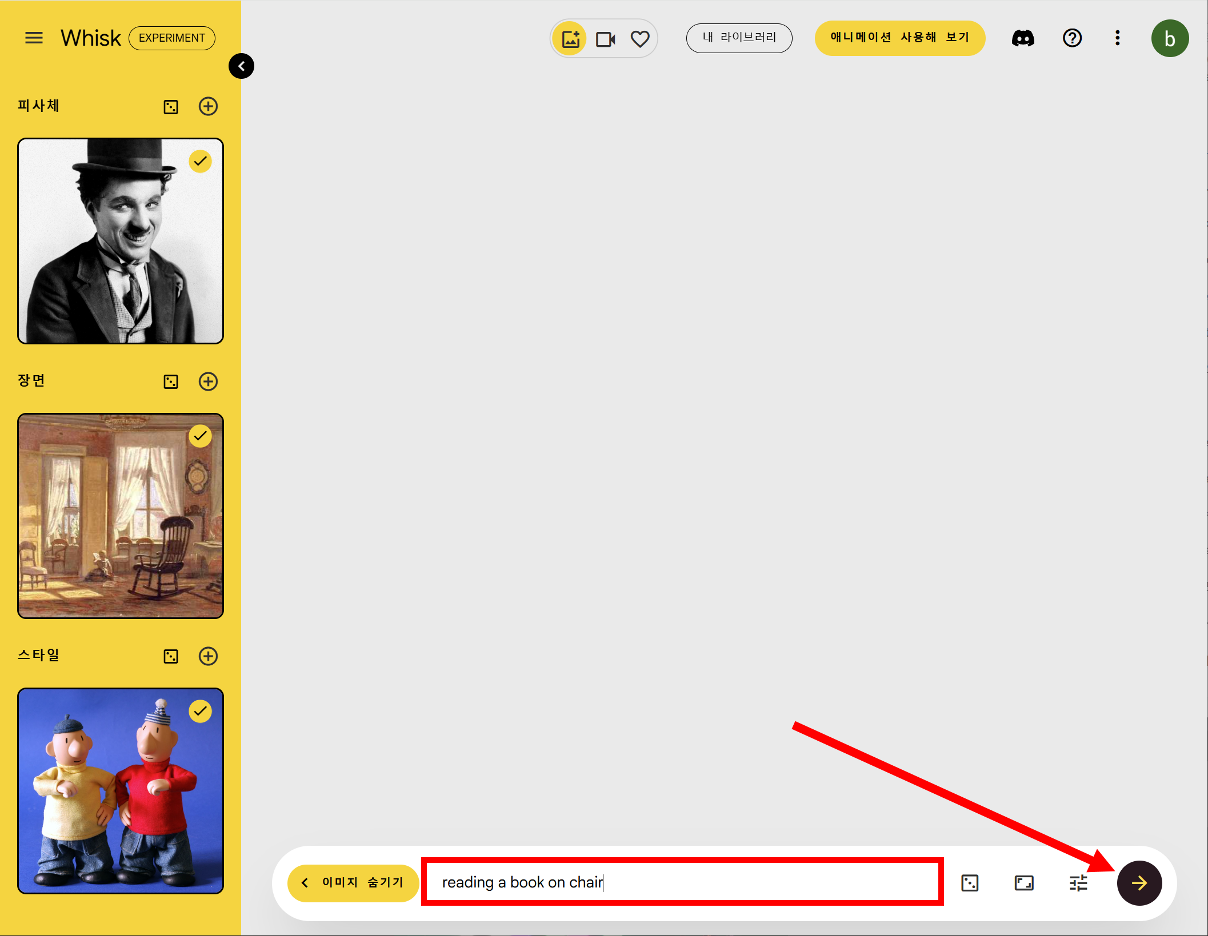
Task: Collapse the yellow sidebar with arrow button
Action: coord(241,66)
